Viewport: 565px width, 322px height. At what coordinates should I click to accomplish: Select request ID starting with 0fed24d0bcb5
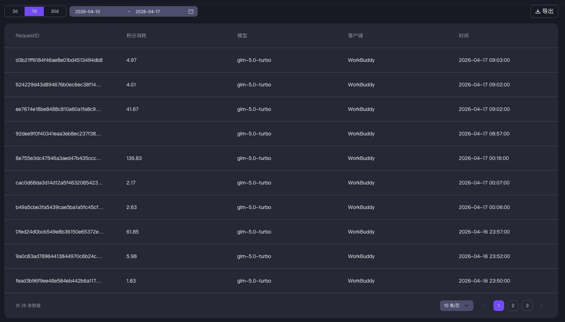(59, 232)
